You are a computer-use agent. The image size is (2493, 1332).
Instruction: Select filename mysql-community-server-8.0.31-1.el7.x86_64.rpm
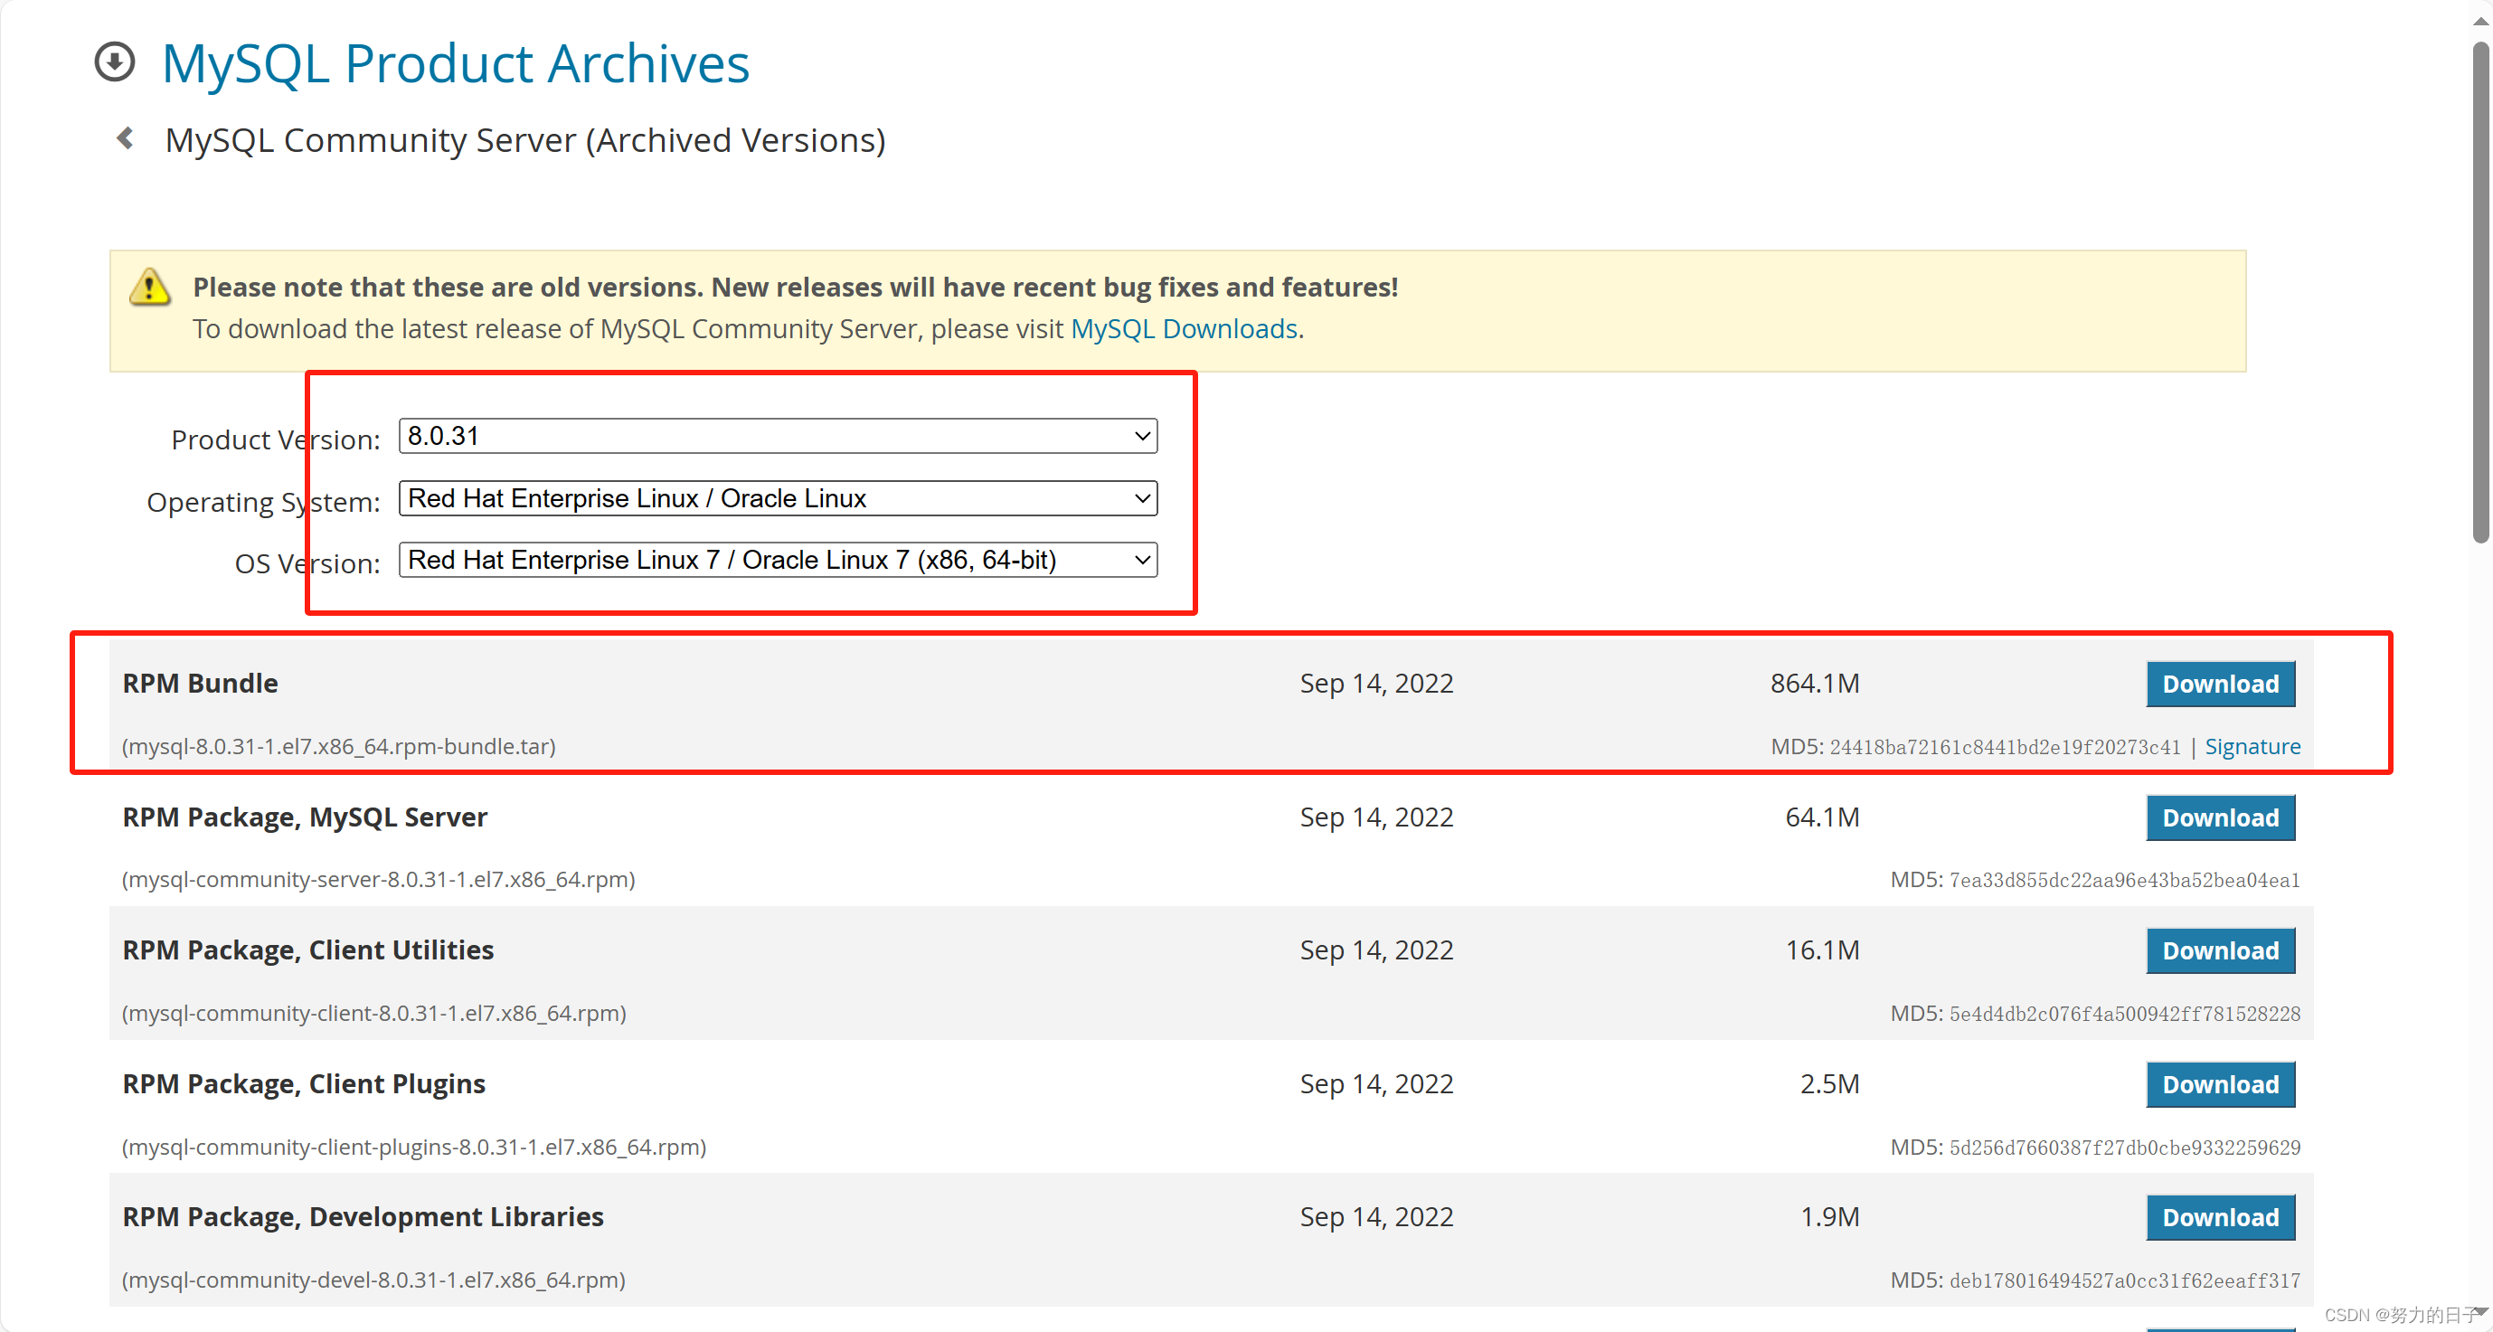tap(378, 880)
